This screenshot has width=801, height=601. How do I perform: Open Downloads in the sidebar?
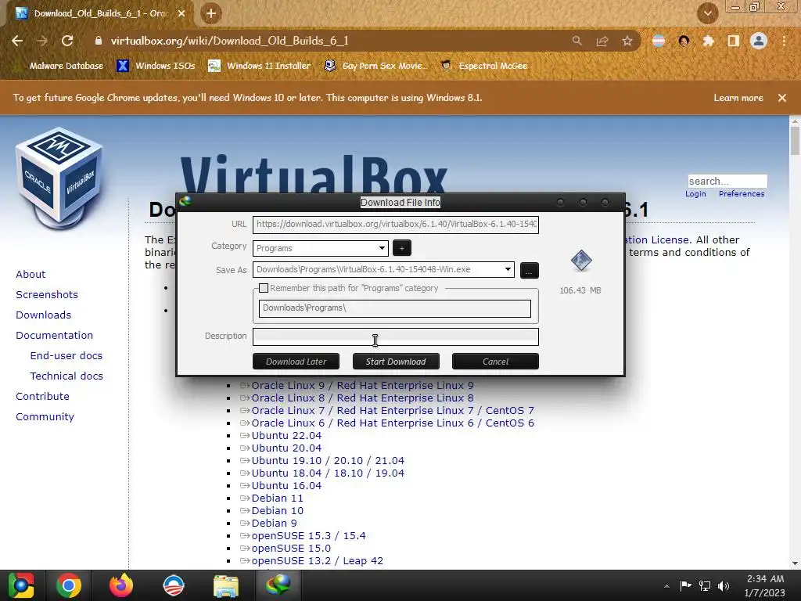[44, 315]
